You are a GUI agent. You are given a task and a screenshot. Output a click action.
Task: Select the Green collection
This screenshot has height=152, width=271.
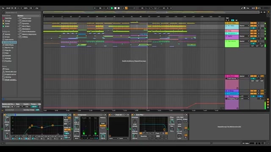(x=7, y=26)
